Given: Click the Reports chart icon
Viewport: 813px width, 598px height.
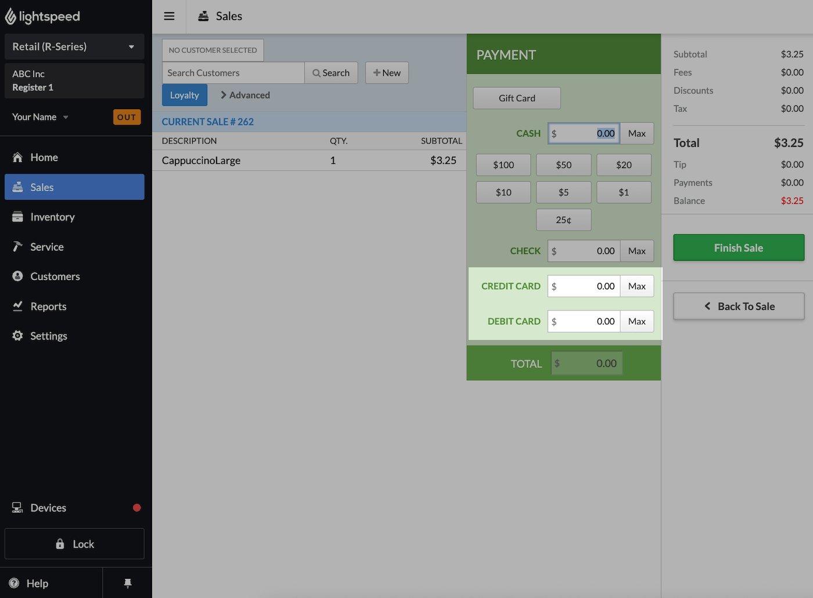Looking at the screenshot, I should [x=18, y=306].
